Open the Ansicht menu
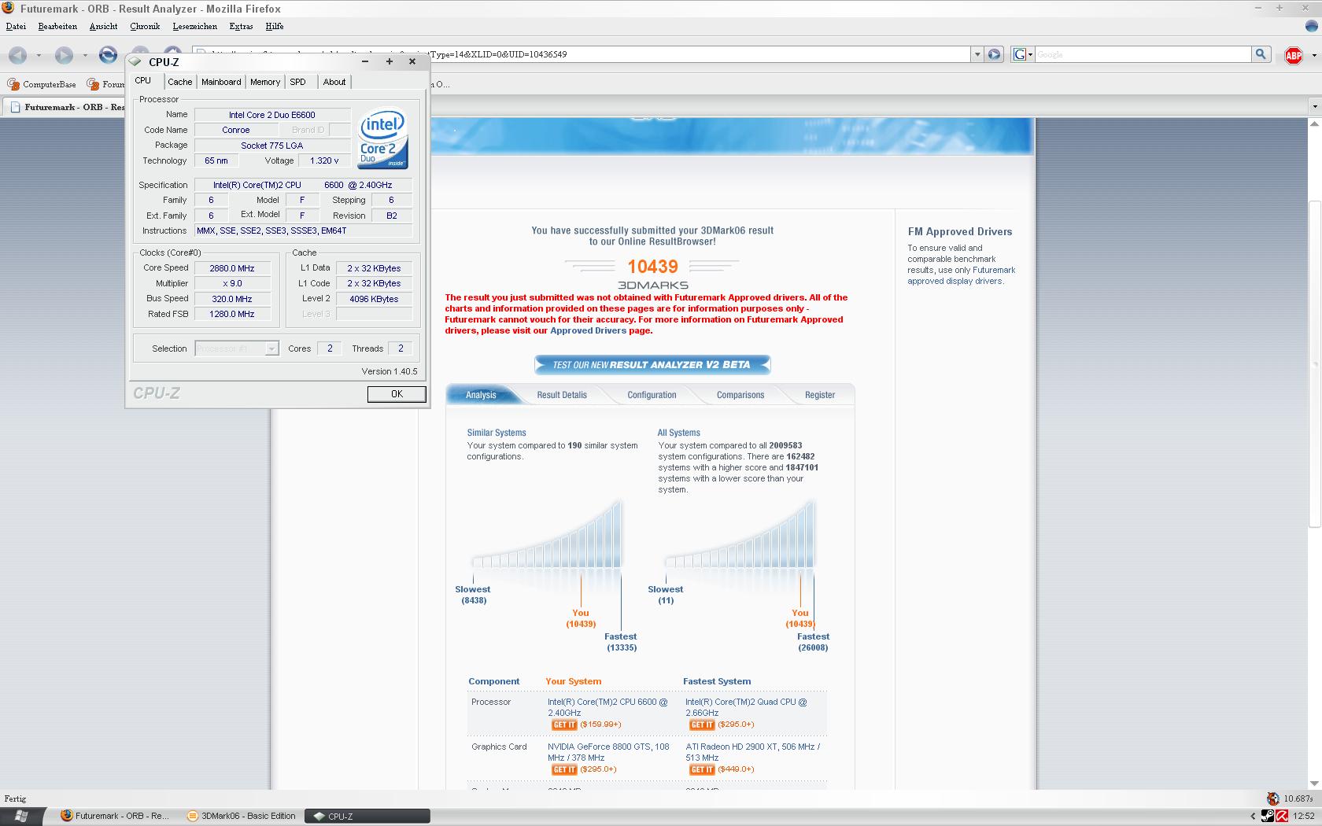This screenshot has height=826, width=1322. pos(103,26)
